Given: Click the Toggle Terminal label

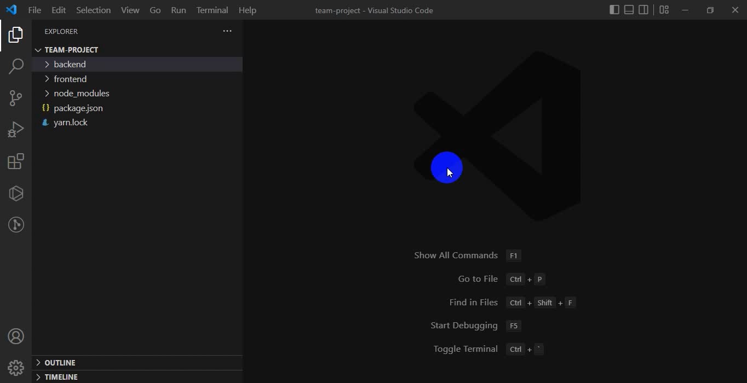Looking at the screenshot, I should coord(466,349).
